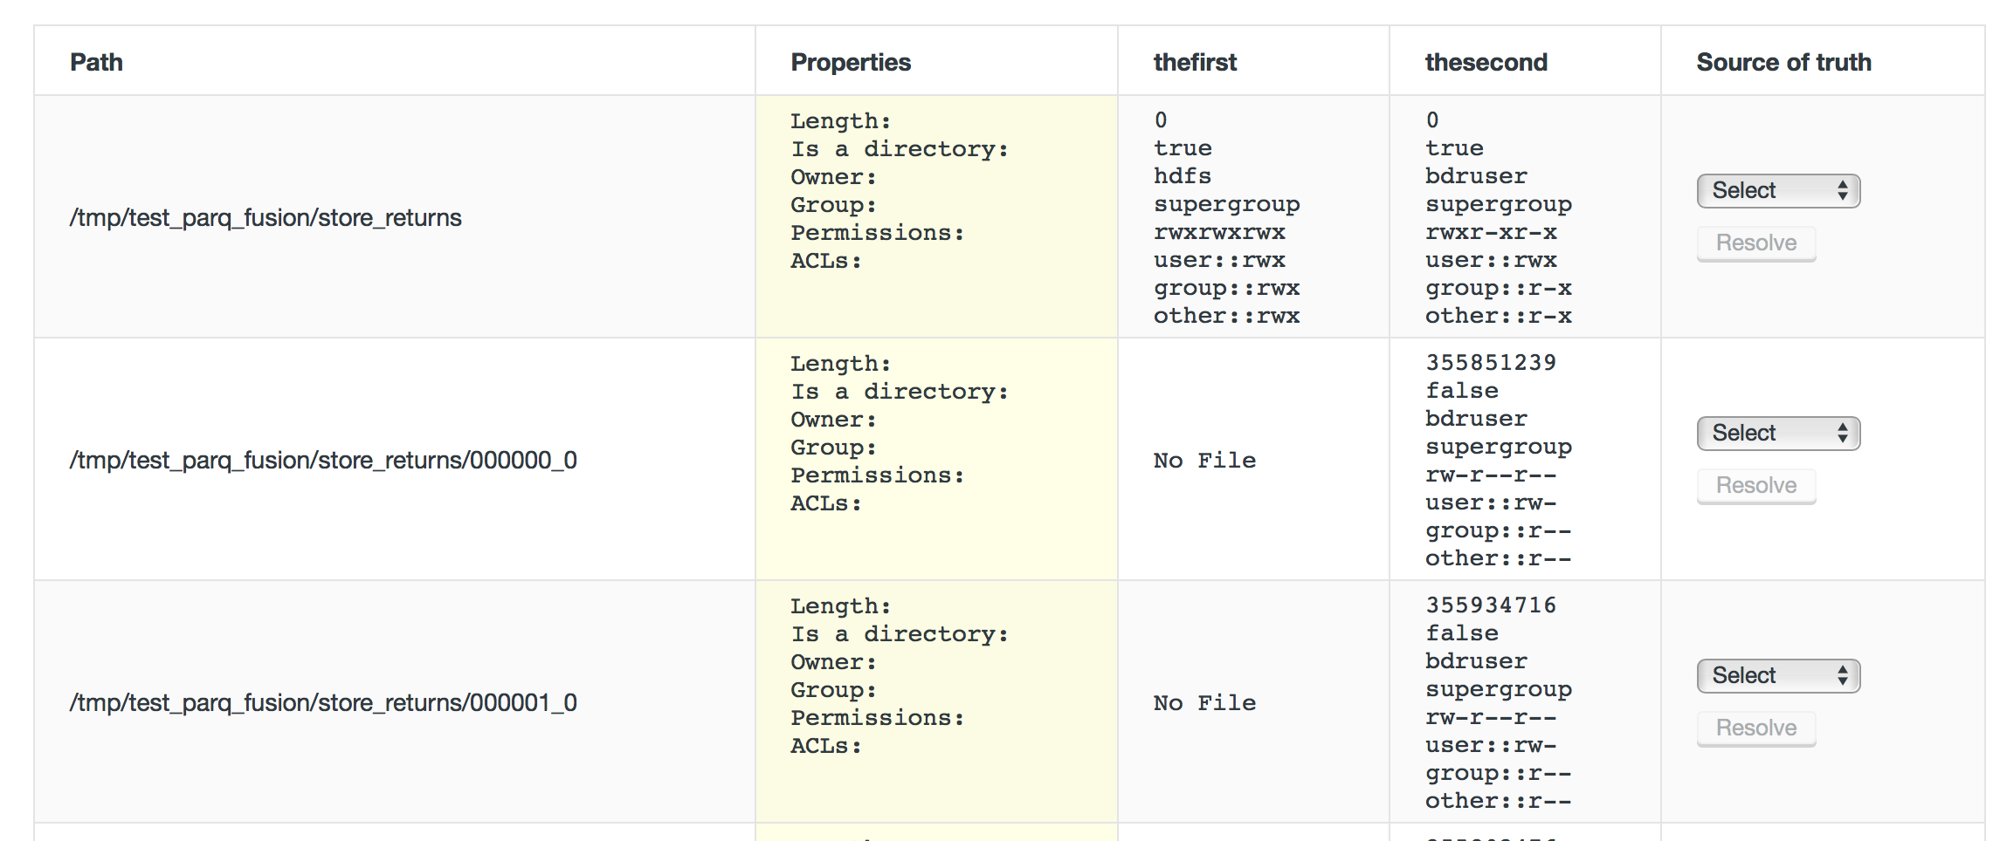Select the /tmp/test_parq_fusion/store_returns path text
This screenshot has width=1993, height=841.
click(266, 218)
